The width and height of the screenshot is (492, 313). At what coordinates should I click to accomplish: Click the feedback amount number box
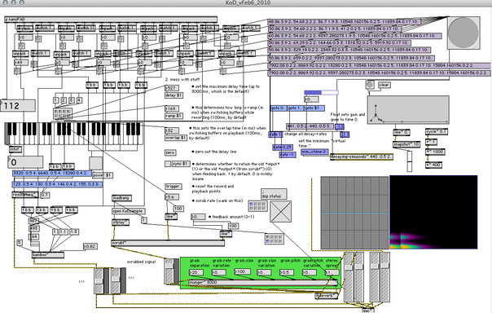(x=198, y=217)
